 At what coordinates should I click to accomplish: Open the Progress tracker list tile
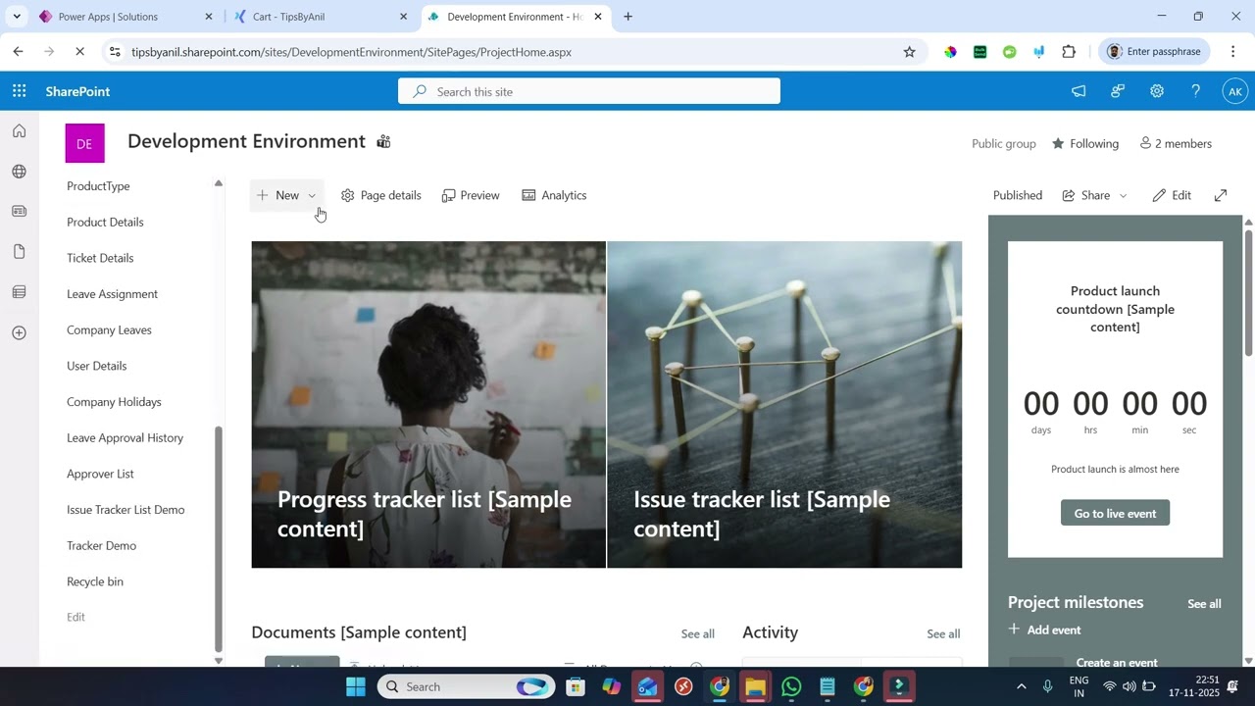[428, 404]
